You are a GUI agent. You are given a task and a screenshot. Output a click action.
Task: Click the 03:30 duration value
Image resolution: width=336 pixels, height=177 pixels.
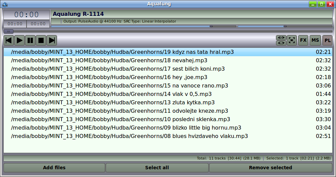pos(323,119)
